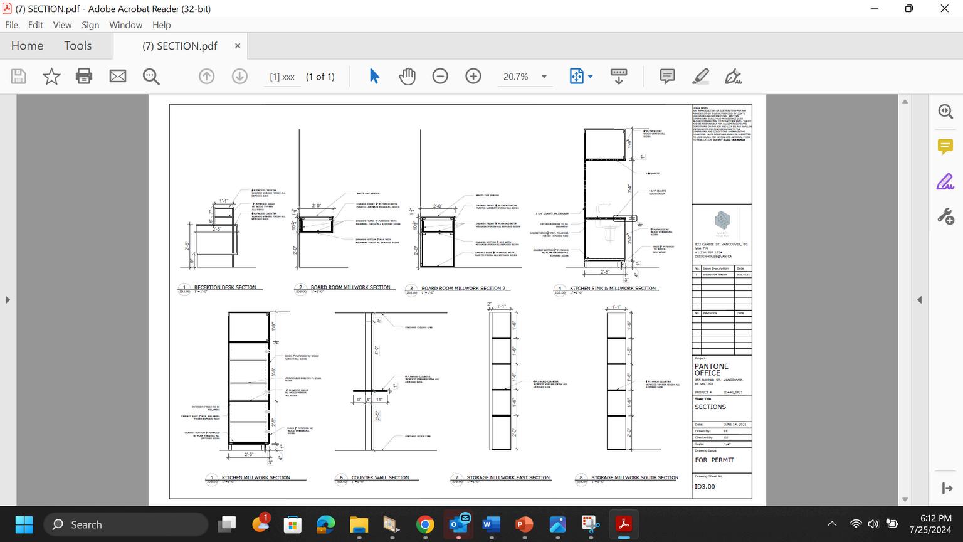Zoom out with minus button
Image resolution: width=963 pixels, height=542 pixels.
(x=440, y=77)
